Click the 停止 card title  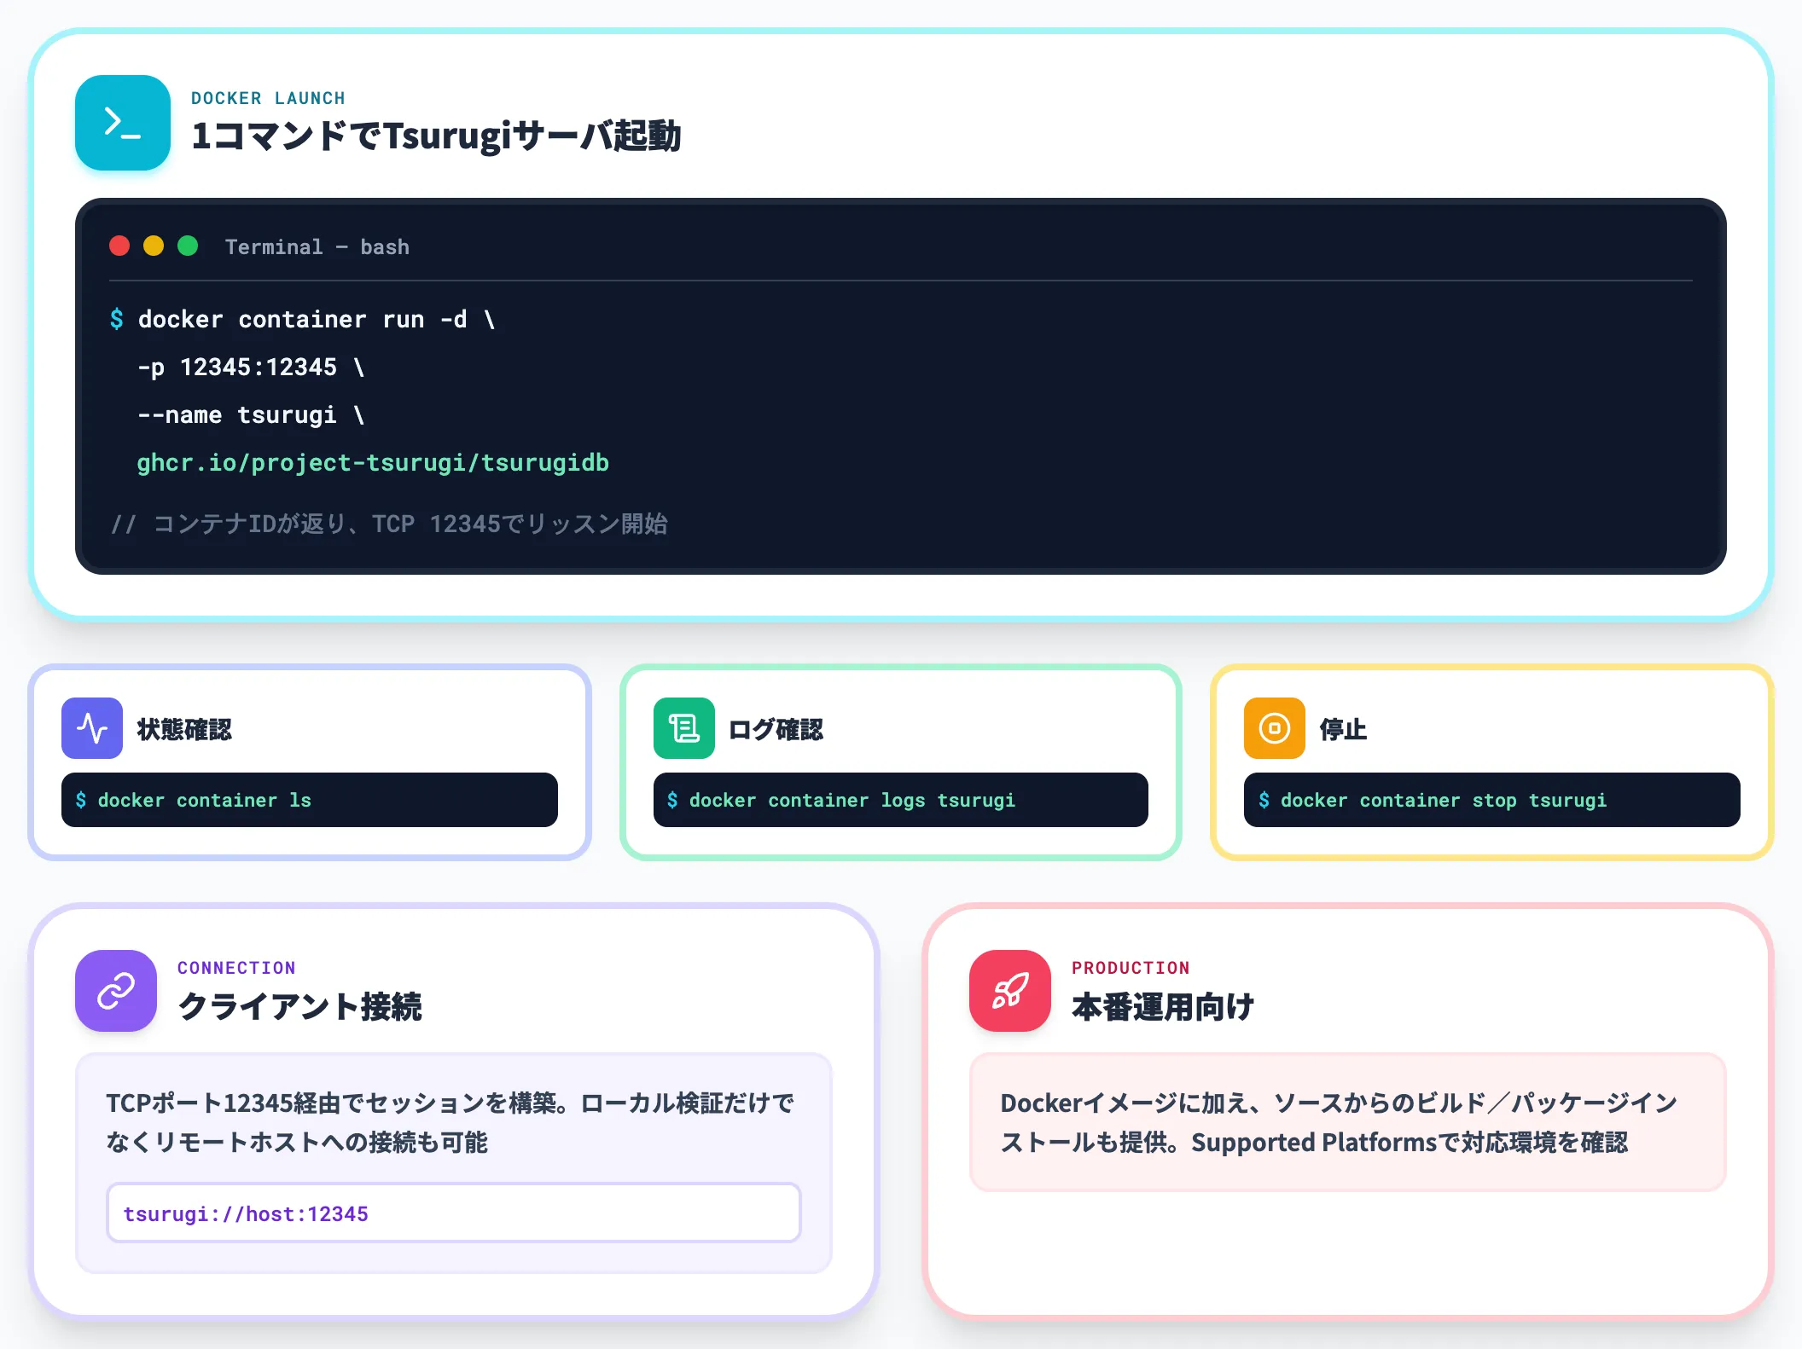pos(1343,729)
